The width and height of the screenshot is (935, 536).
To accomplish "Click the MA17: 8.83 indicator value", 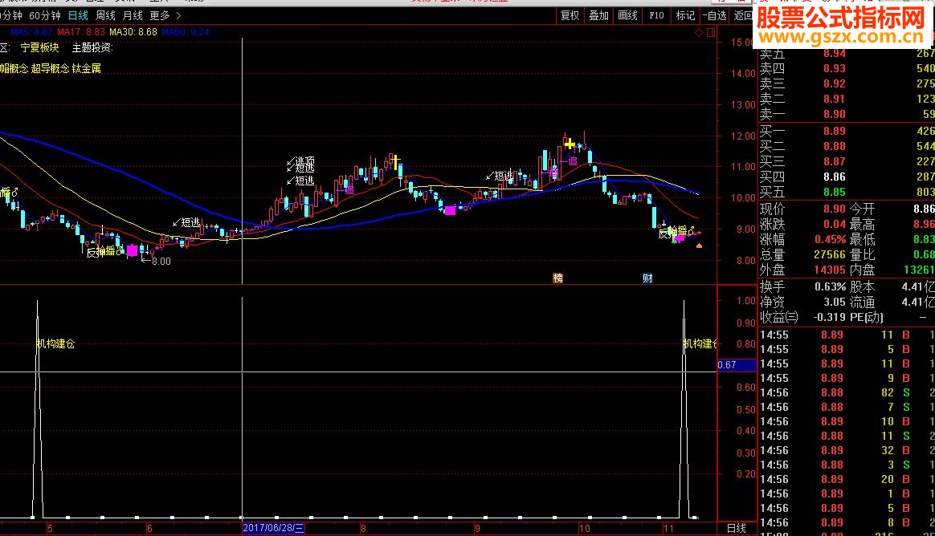I will pos(80,32).
